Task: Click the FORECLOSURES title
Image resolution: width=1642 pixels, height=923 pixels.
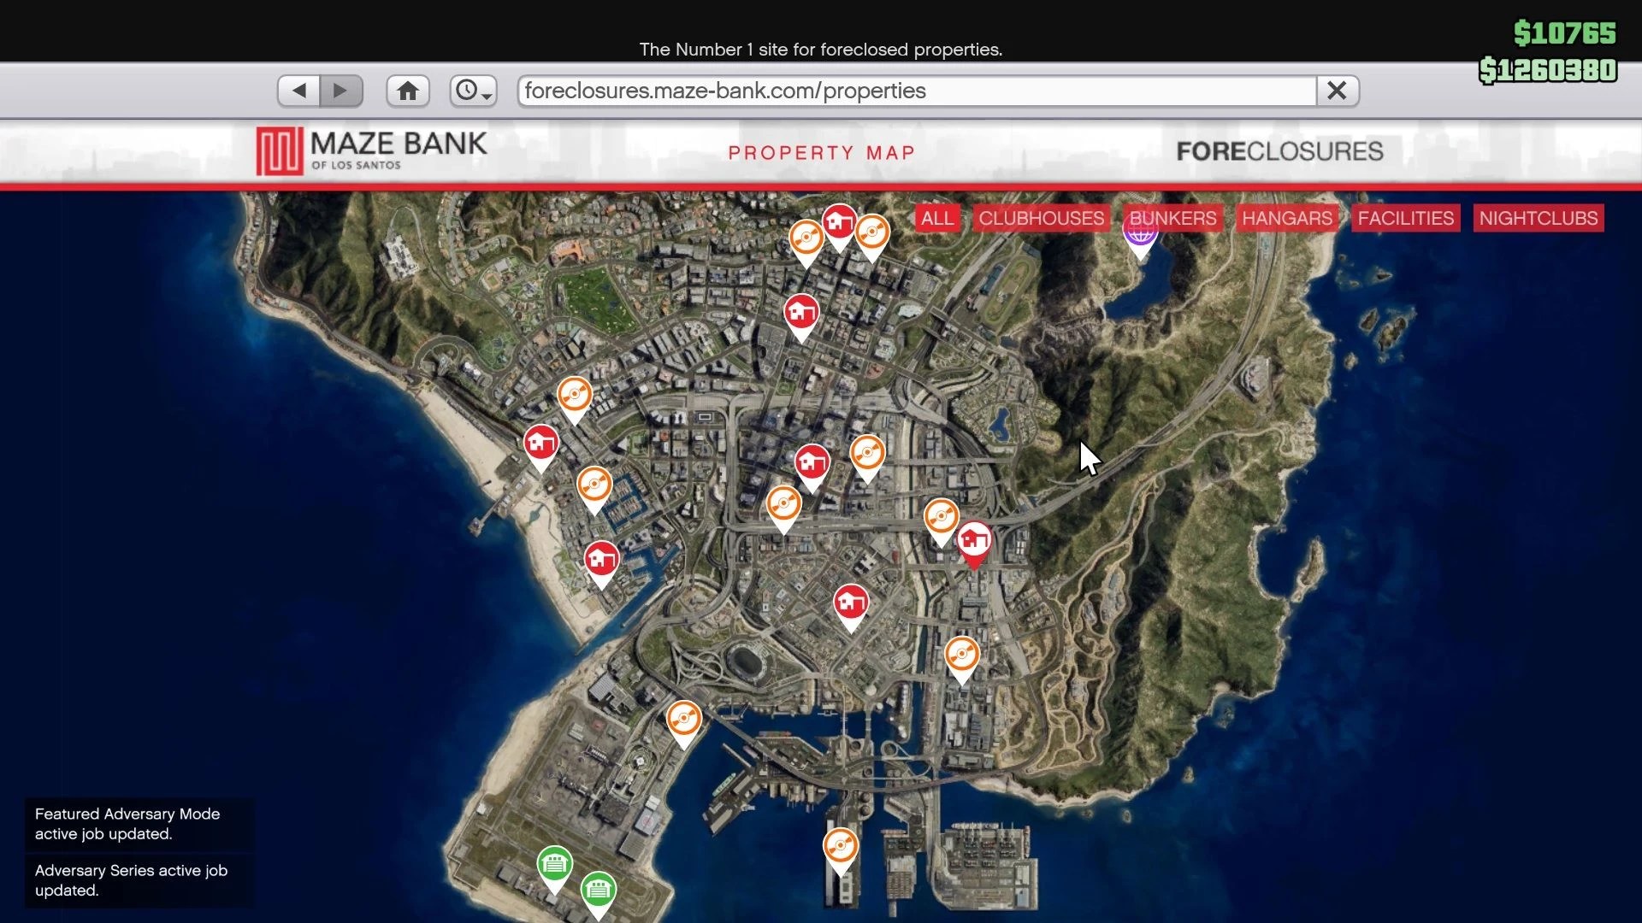Action: coord(1279,151)
